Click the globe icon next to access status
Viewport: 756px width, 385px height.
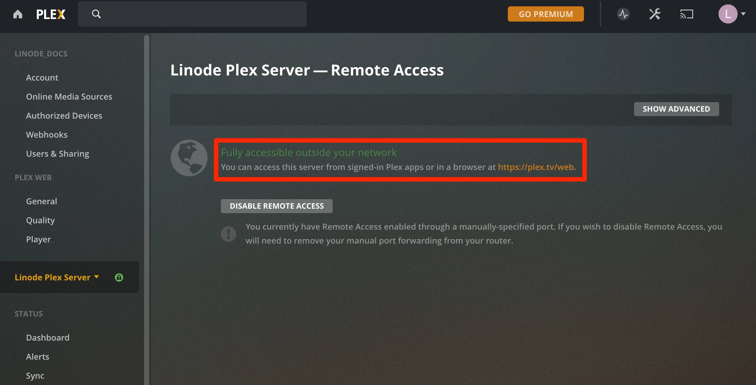pyautogui.click(x=189, y=158)
